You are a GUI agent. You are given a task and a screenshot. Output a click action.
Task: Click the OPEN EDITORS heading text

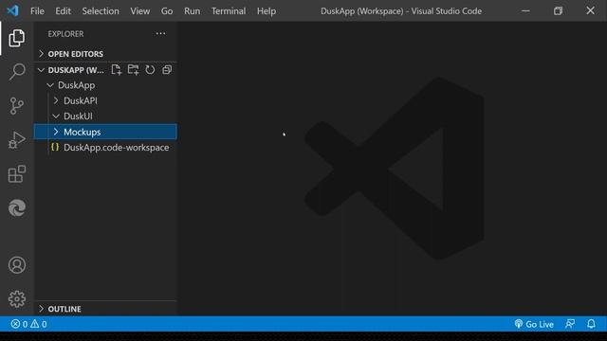pyautogui.click(x=76, y=54)
